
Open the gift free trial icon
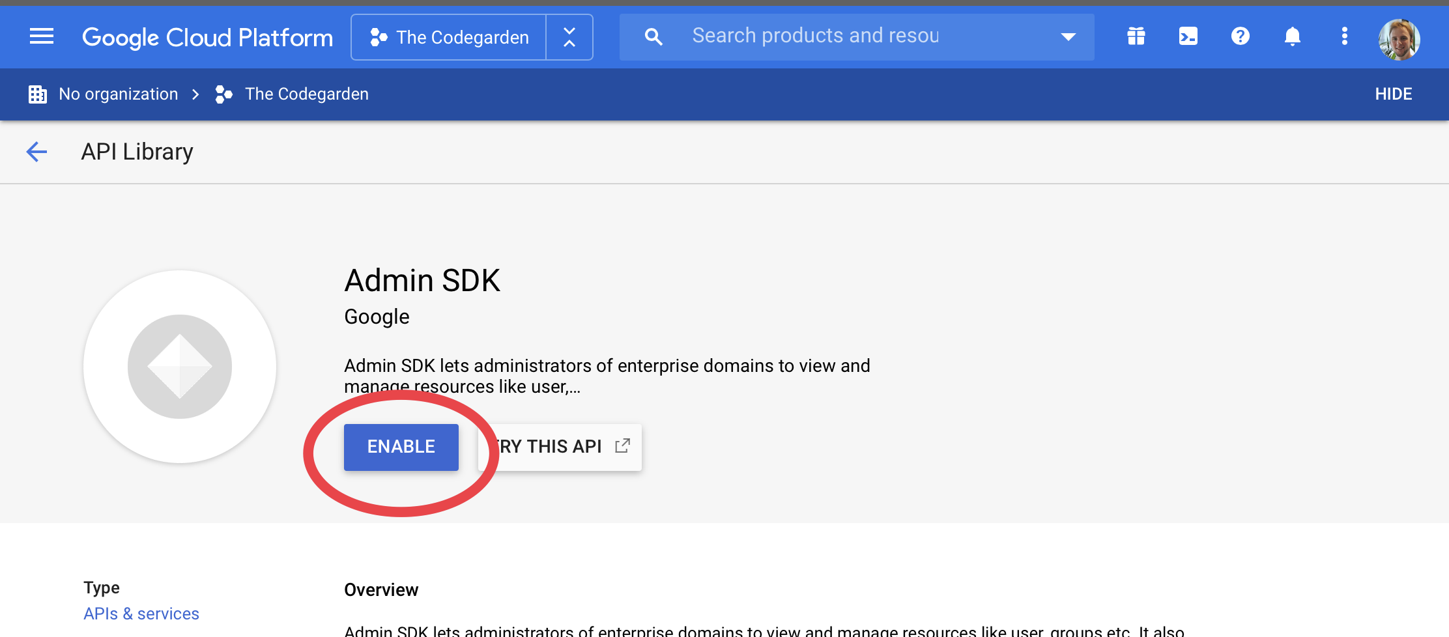coord(1136,36)
